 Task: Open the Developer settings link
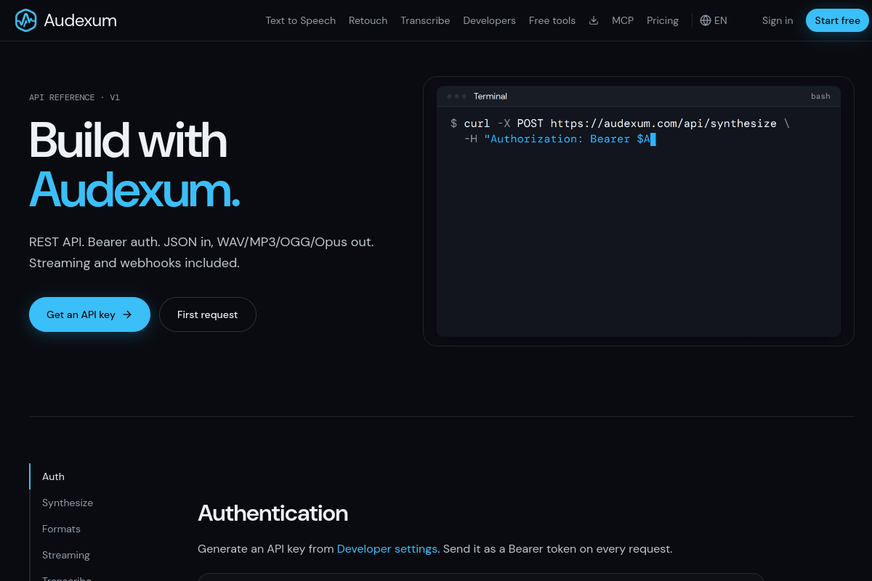pyautogui.click(x=387, y=549)
